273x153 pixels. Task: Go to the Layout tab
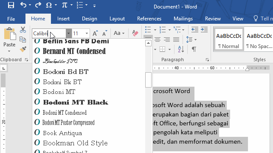(117, 19)
